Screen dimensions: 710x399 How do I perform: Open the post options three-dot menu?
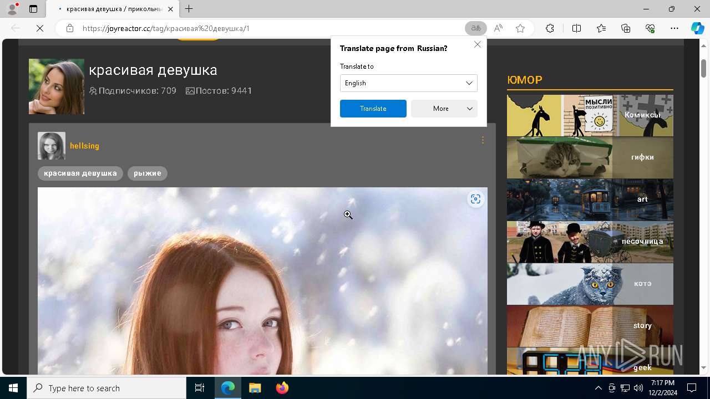point(483,140)
